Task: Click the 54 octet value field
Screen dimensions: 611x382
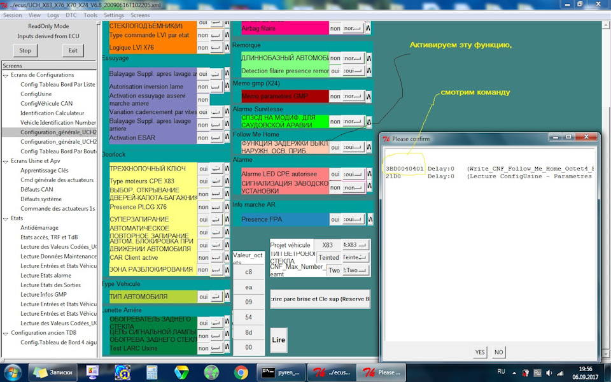Action: coord(249,317)
